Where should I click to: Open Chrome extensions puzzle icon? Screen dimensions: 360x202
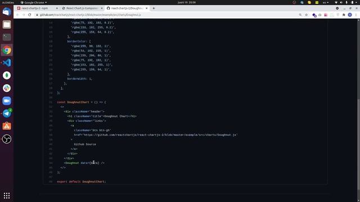click(344, 15)
